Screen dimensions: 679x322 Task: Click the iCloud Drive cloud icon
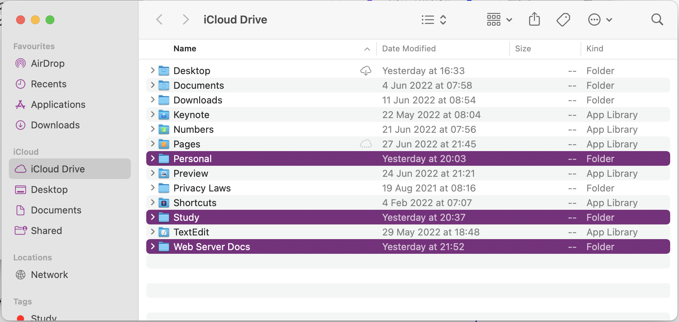21,169
